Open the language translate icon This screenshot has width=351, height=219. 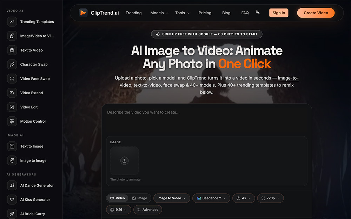pyautogui.click(x=258, y=13)
